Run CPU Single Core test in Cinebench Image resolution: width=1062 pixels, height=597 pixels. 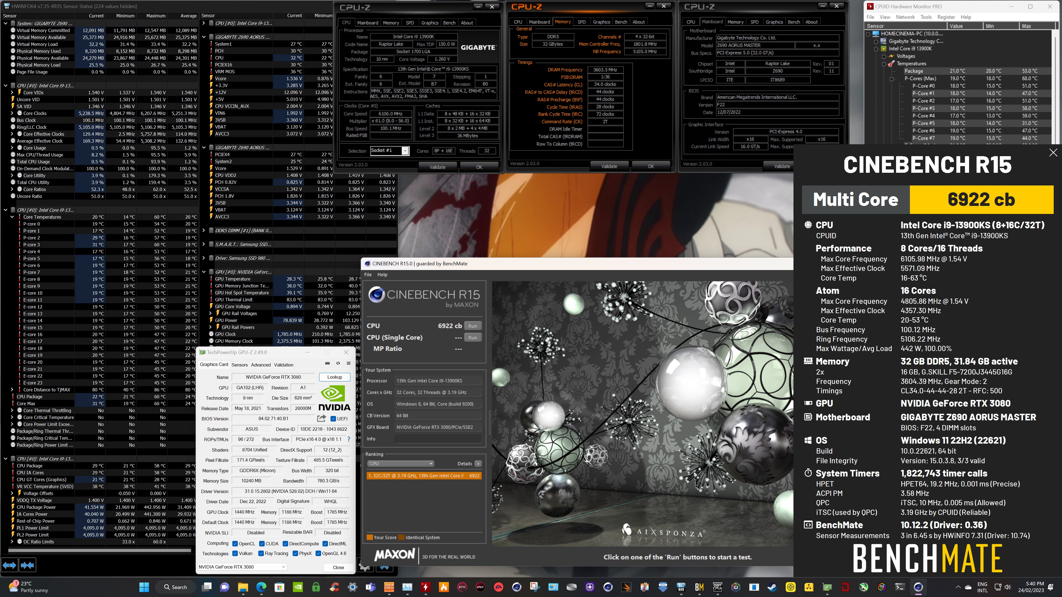pyautogui.click(x=472, y=337)
